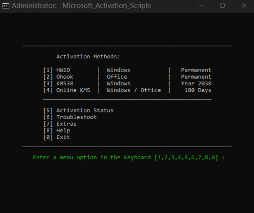This screenshot has width=254, height=213.
Task: Click 'Permanent' in the Ohook row
Action: tap(196, 77)
